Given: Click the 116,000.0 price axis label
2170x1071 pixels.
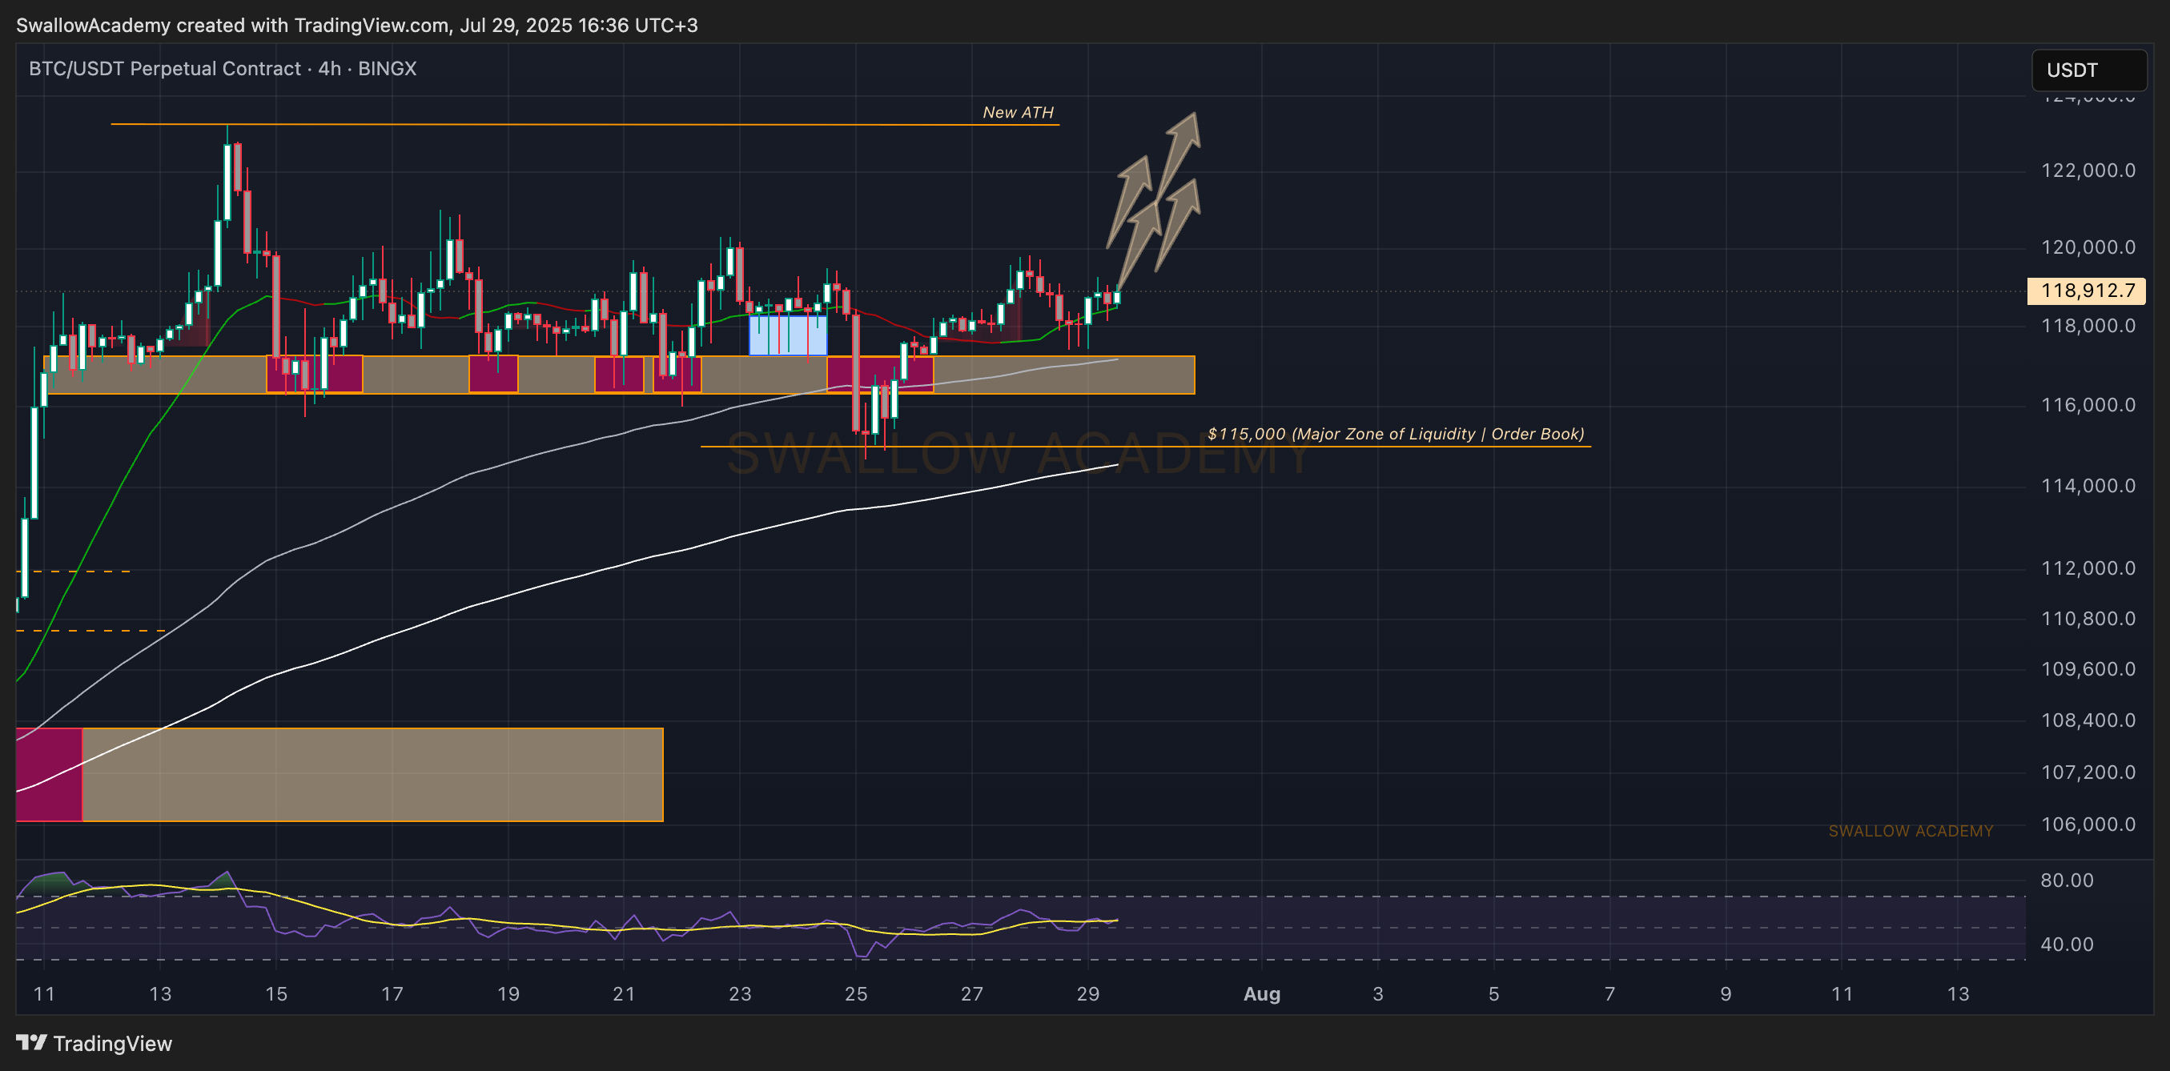Looking at the screenshot, I should 2088,405.
